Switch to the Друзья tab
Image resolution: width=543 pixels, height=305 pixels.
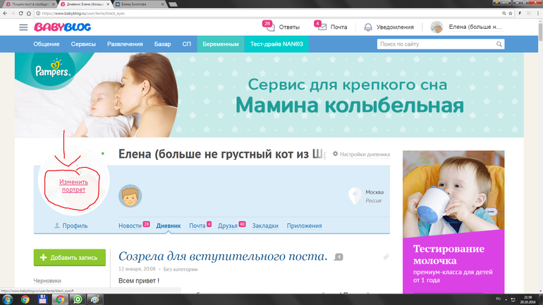tap(227, 225)
